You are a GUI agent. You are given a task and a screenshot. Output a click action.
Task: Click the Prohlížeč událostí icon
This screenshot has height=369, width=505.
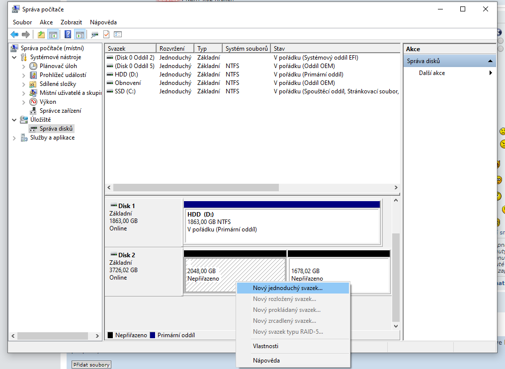(33, 75)
